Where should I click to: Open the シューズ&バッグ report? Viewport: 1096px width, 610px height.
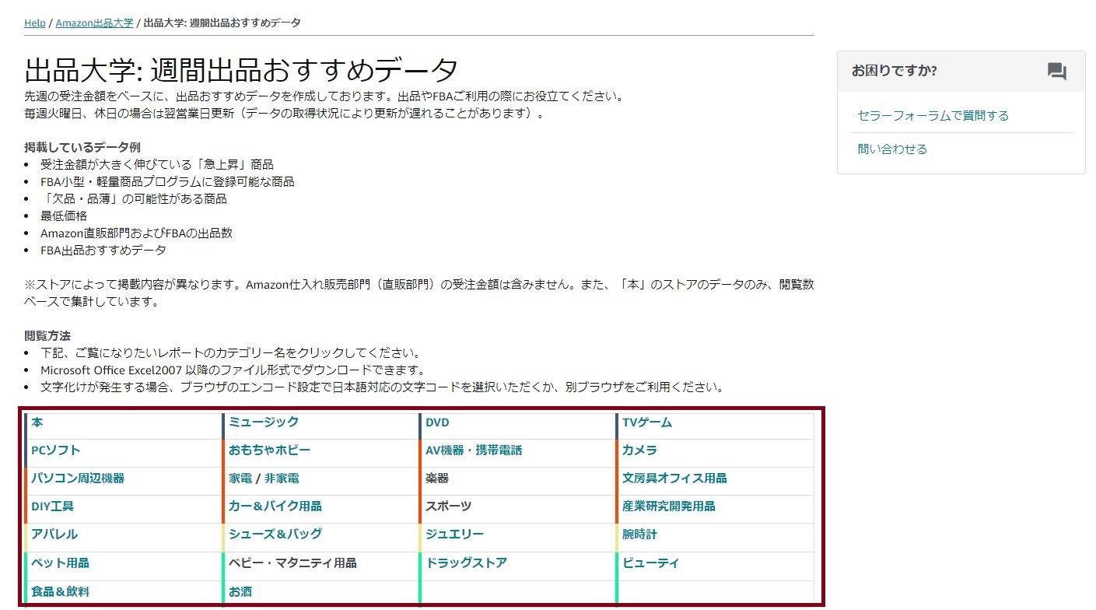(x=275, y=535)
